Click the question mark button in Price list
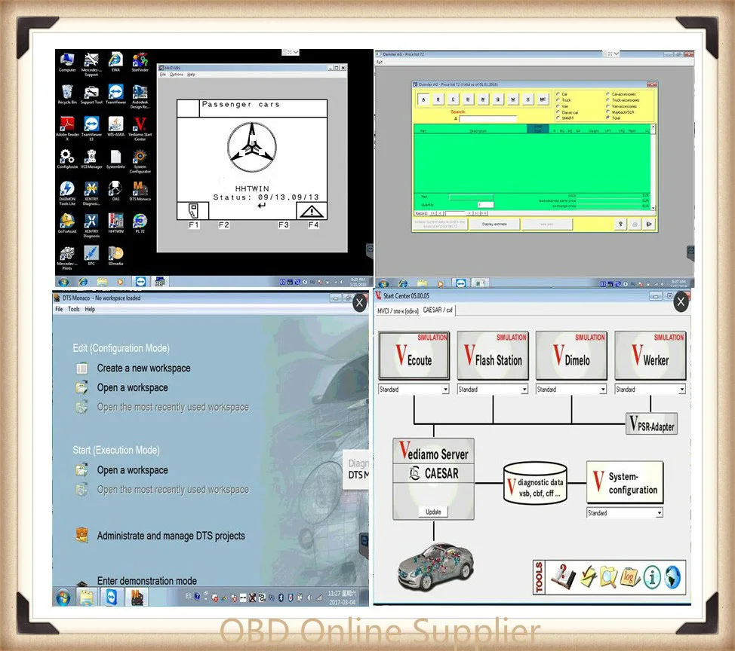735x651 pixels. click(620, 225)
